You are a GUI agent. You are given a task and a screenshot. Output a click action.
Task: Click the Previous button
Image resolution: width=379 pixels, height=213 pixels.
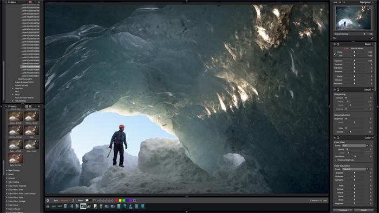click(343, 210)
